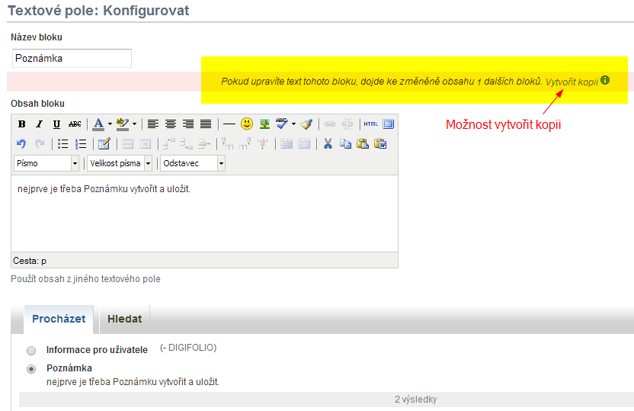
Task: Insert an image into the block
Action: point(264,124)
